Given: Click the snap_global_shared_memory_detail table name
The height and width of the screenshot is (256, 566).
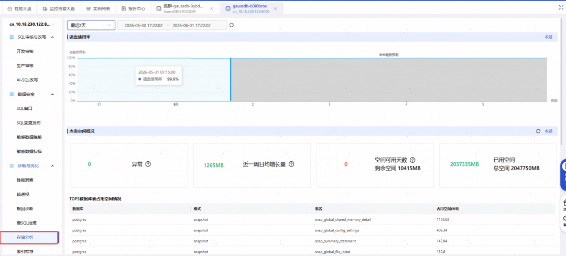Looking at the screenshot, I should coord(343,219).
